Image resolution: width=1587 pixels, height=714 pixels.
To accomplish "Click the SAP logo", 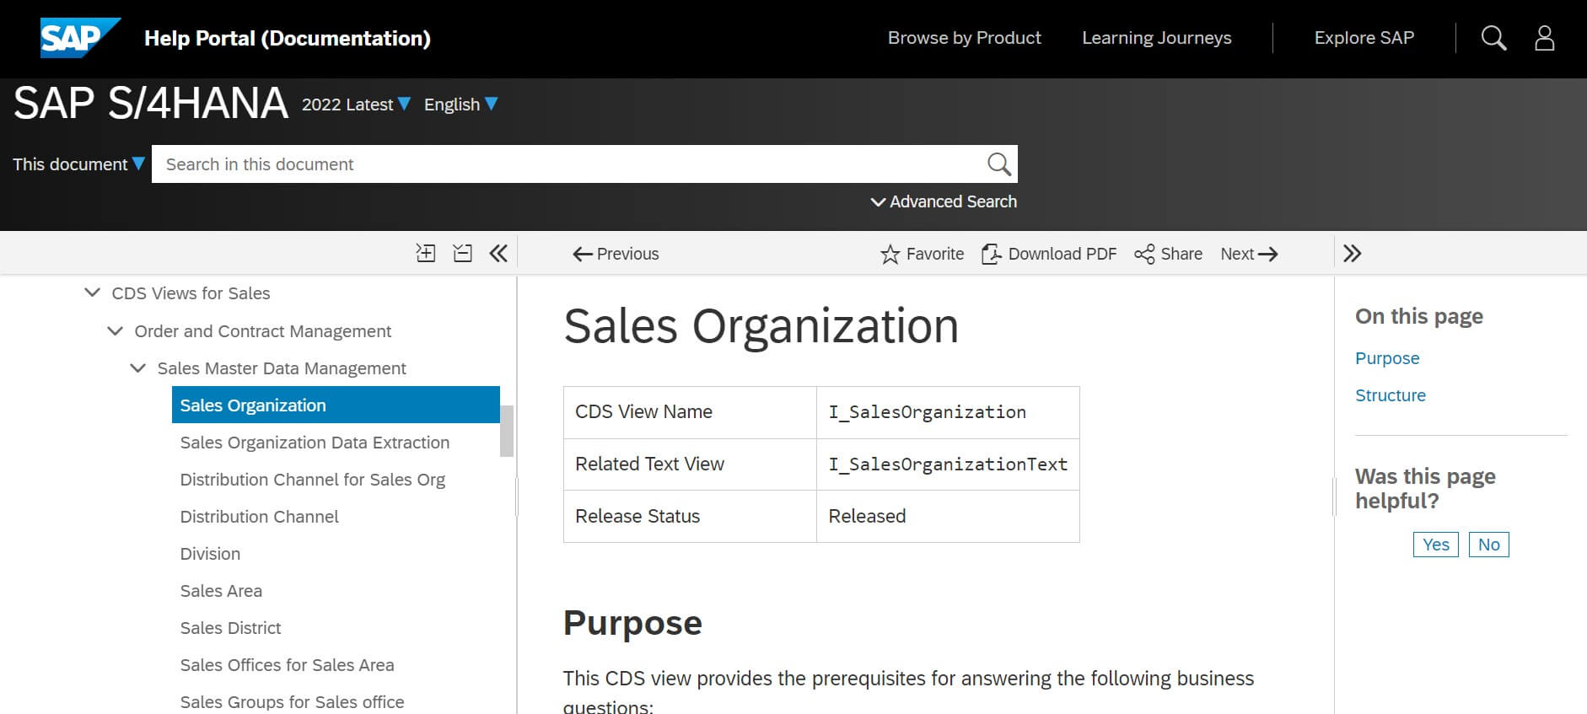I will tap(80, 38).
